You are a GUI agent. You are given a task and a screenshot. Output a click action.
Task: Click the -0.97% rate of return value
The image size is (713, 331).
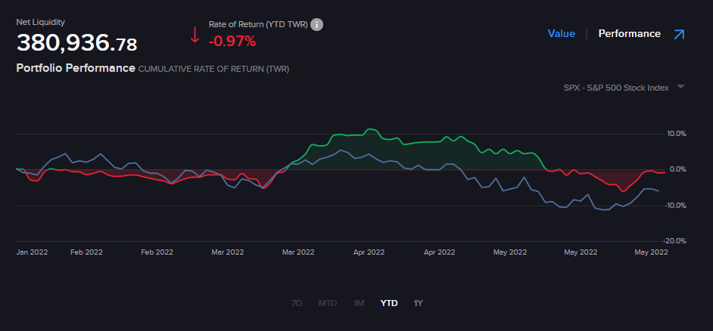pyautogui.click(x=232, y=41)
